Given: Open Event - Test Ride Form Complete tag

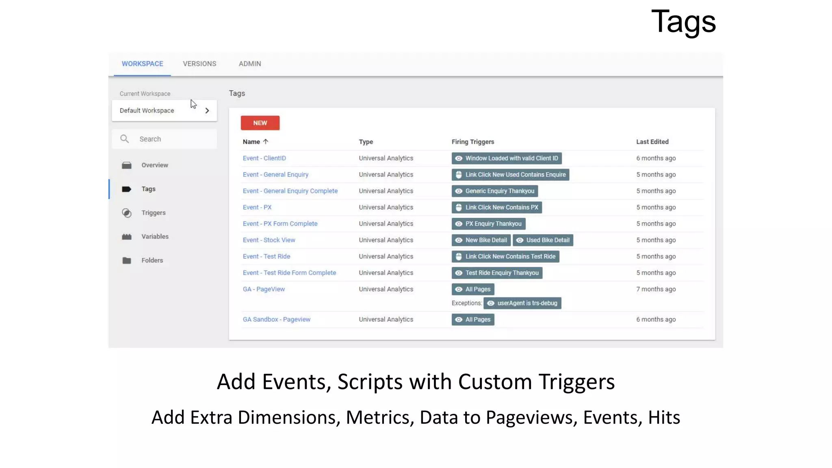Looking at the screenshot, I should pos(290,273).
